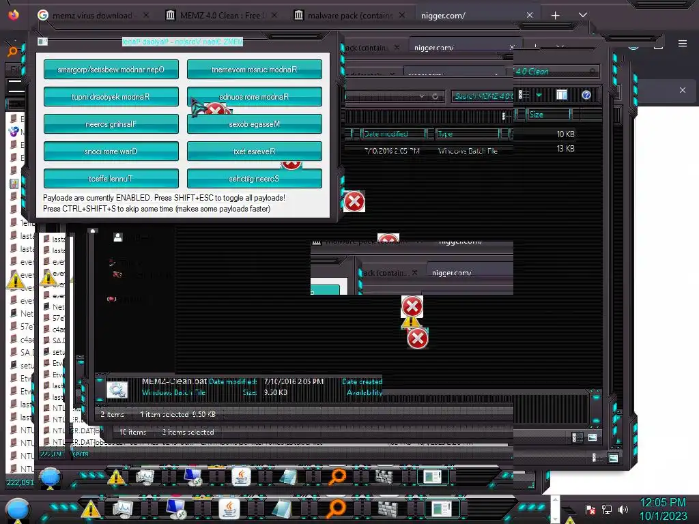The width and height of the screenshot is (699, 524).
Task: Click the 'MEMZ-Clean.bat' file name in details pane
Action: click(174, 381)
